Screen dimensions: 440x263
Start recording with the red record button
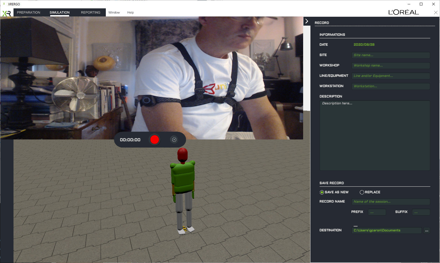pyautogui.click(x=154, y=140)
